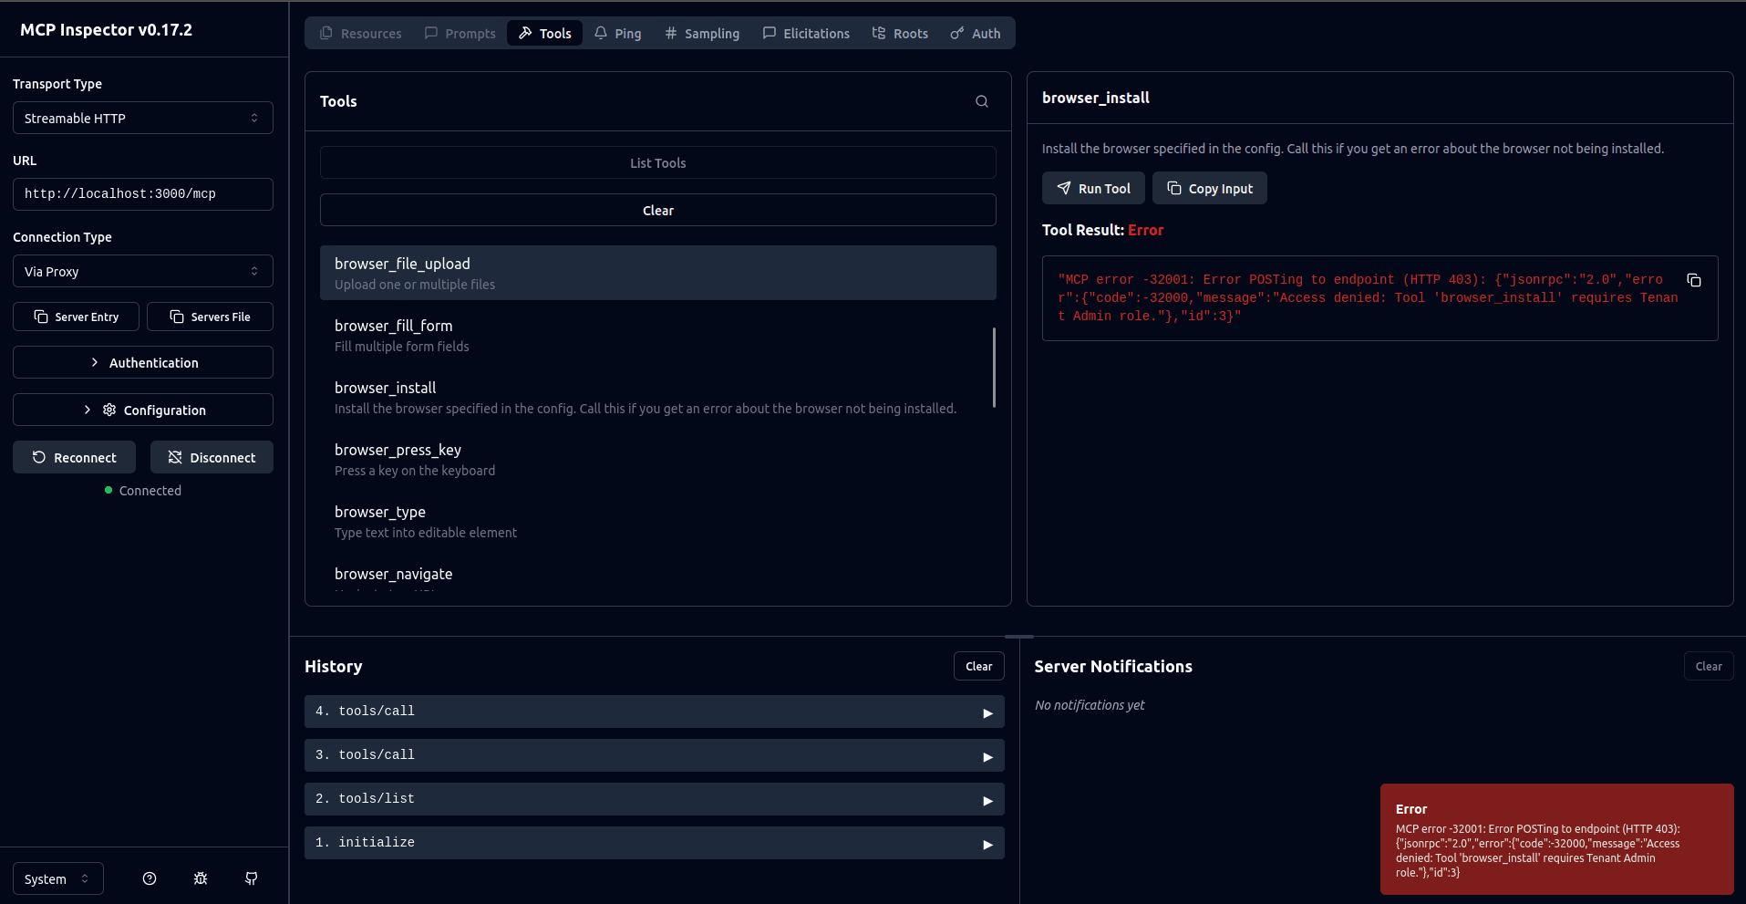The image size is (1746, 904).
Task: Expand the Authentication section
Action: tap(142, 362)
